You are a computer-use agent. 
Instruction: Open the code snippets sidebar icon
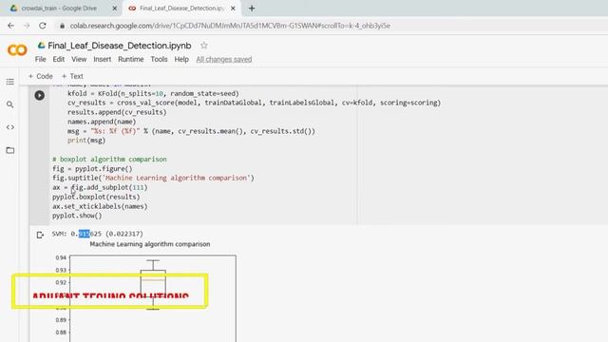tap(10, 127)
